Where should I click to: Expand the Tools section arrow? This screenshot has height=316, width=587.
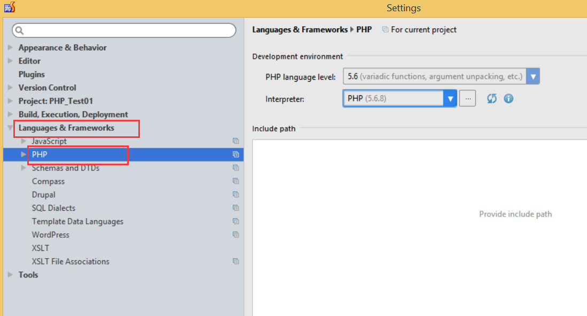click(x=11, y=275)
